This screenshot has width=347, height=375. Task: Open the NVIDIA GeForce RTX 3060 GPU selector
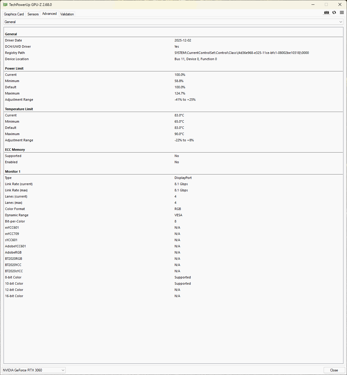click(x=34, y=370)
